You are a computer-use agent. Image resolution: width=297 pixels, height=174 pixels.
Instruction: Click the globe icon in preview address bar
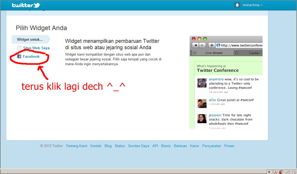(218, 45)
